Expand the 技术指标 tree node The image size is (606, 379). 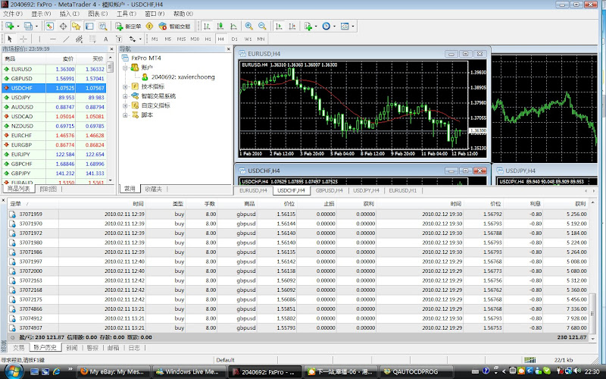pyautogui.click(x=124, y=86)
